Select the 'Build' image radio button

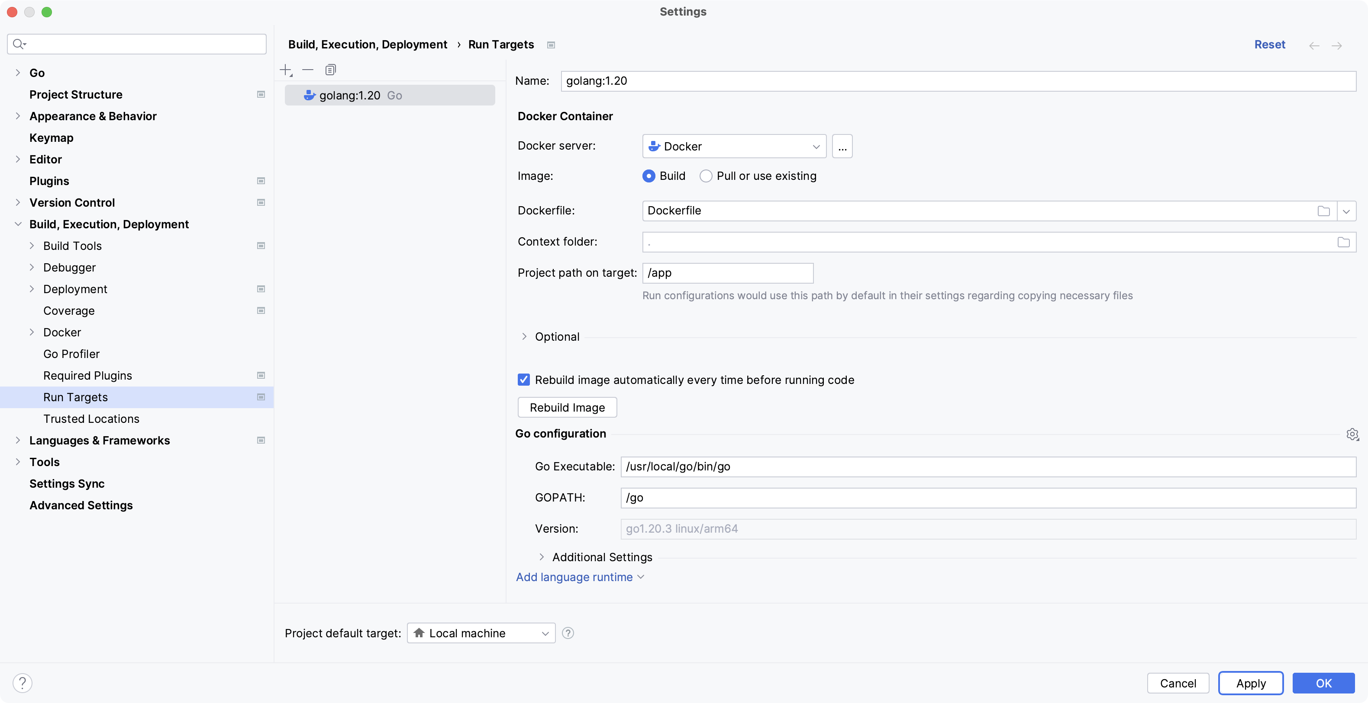(x=649, y=176)
